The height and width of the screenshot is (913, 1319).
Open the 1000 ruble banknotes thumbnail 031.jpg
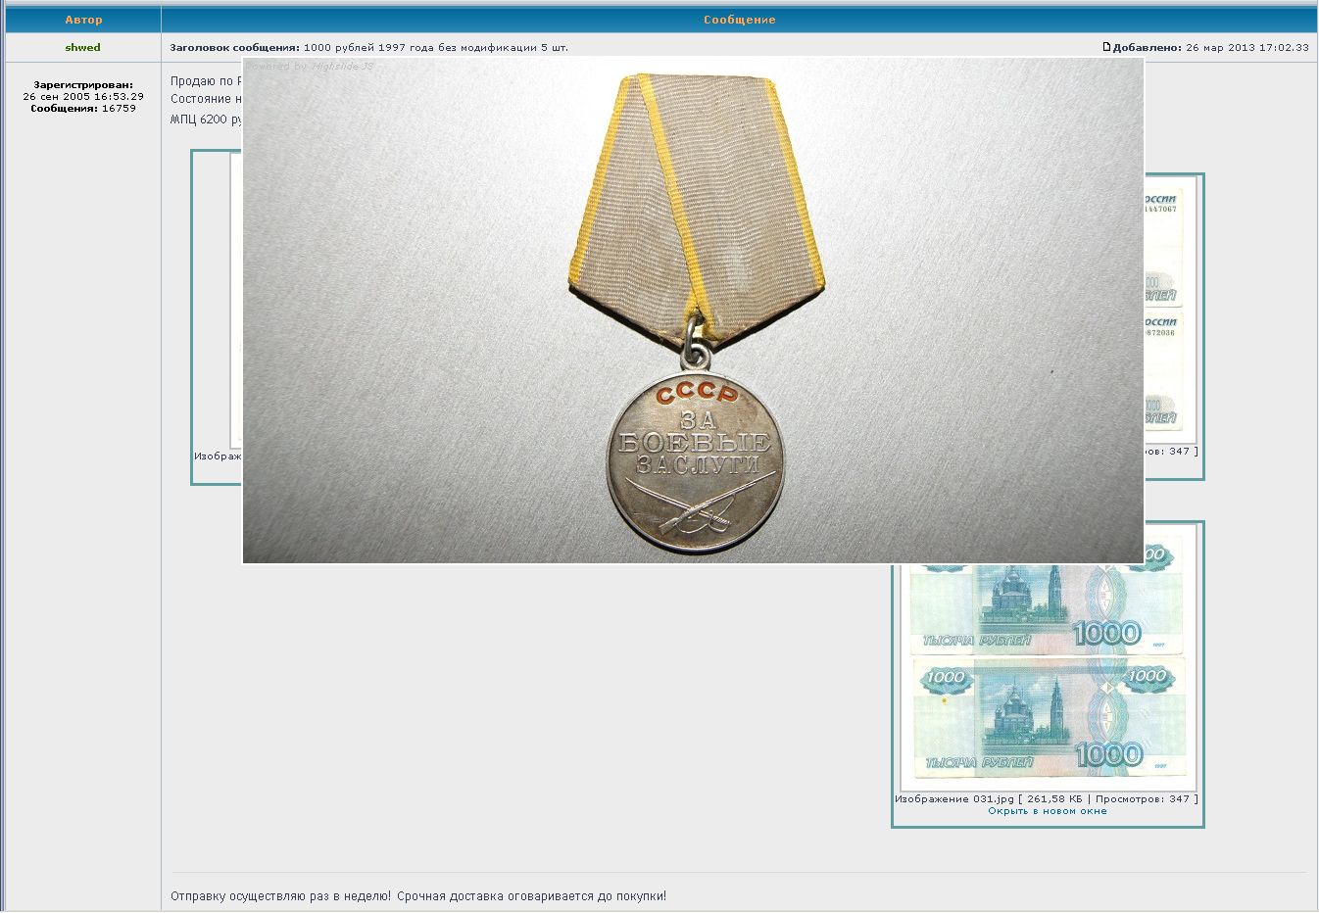[x=1048, y=658]
